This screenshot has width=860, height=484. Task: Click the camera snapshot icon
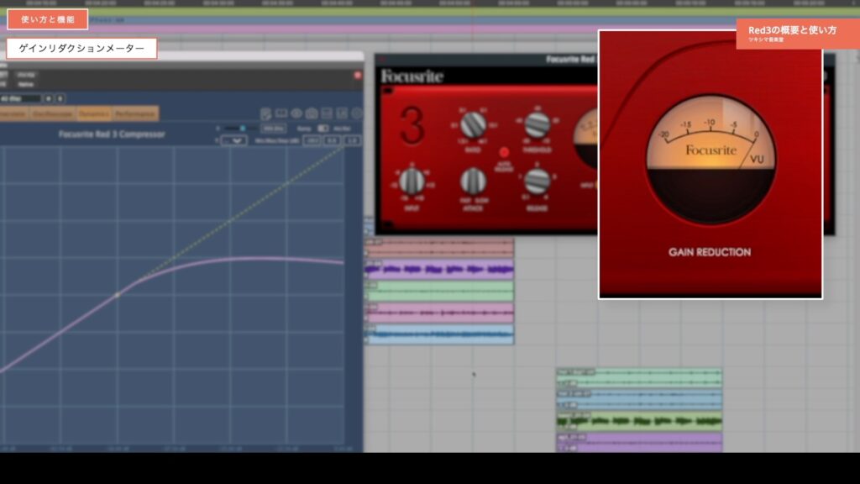click(312, 113)
